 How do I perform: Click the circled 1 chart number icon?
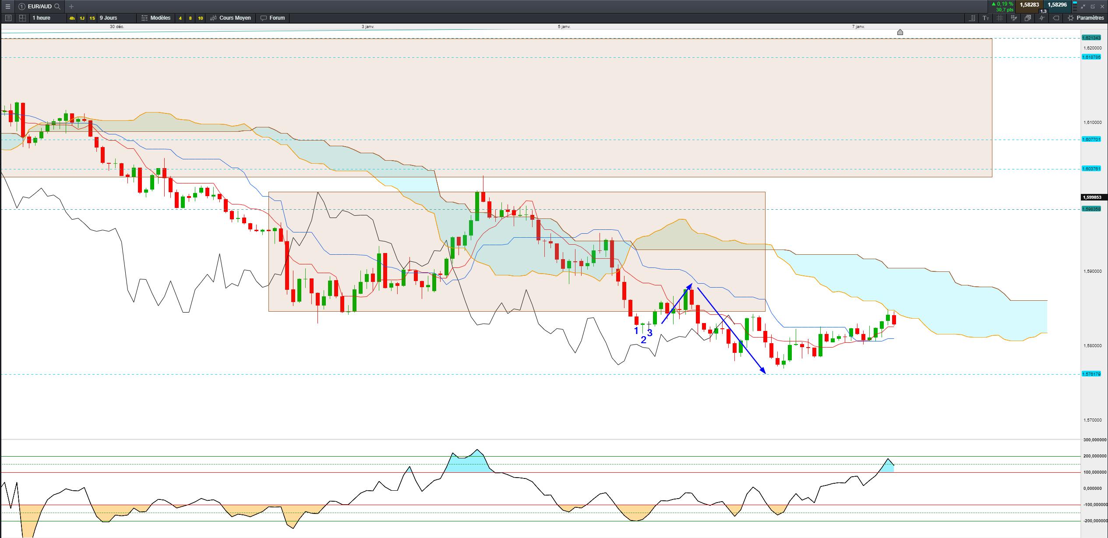point(22,7)
